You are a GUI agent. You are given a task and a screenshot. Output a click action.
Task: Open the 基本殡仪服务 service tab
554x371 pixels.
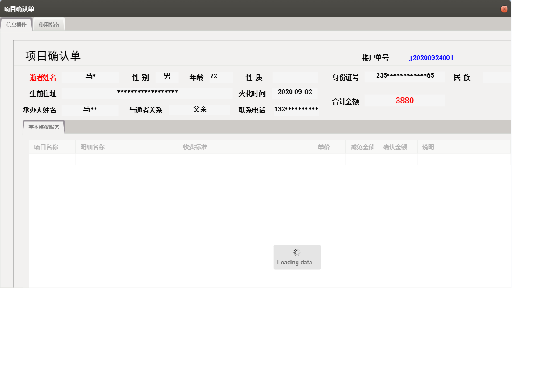pos(43,127)
